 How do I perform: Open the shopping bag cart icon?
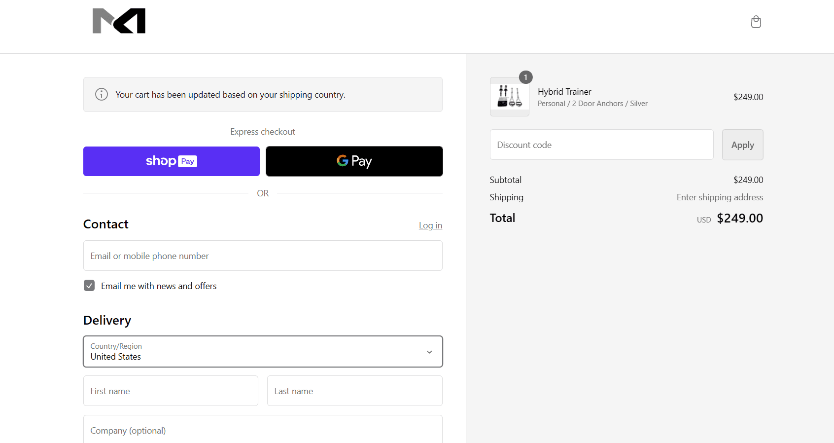tap(756, 22)
